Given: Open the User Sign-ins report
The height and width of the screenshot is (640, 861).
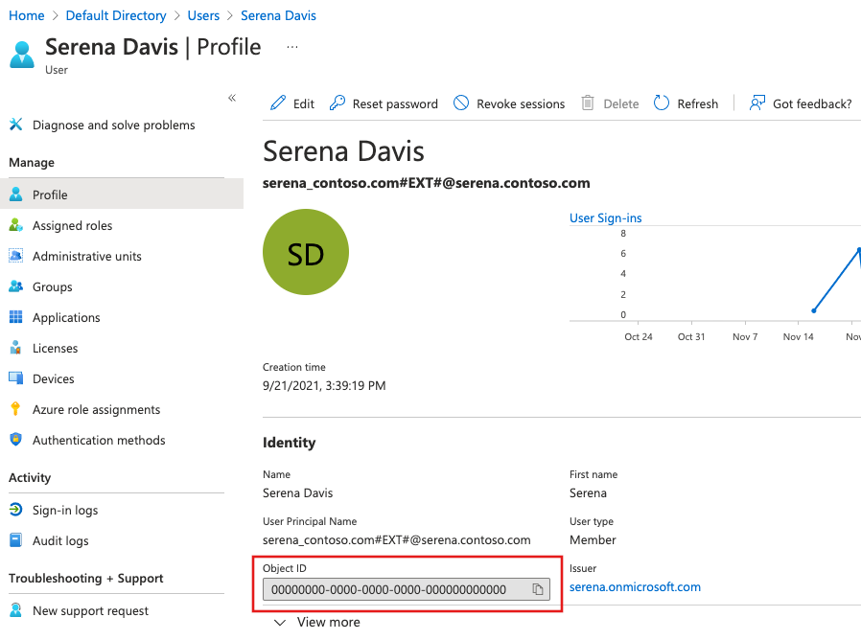Looking at the screenshot, I should (606, 217).
